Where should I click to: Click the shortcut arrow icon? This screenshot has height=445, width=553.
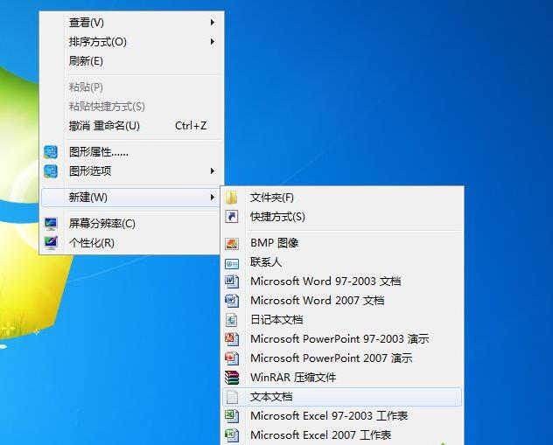pos(232,217)
